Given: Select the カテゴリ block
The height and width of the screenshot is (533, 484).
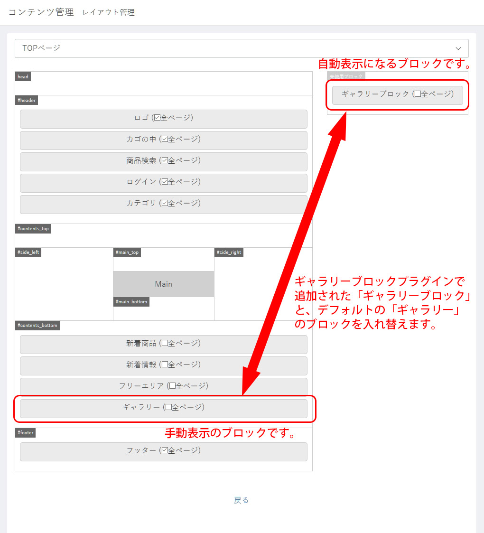Looking at the screenshot, I should pyautogui.click(x=164, y=205).
